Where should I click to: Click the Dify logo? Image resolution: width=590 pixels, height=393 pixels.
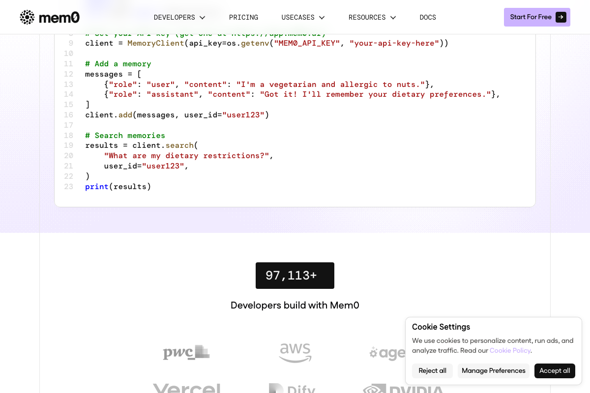click(292, 388)
